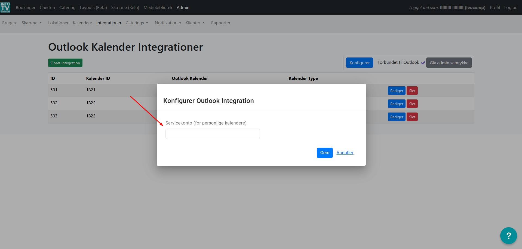Select the cell with ID 592

(54, 103)
